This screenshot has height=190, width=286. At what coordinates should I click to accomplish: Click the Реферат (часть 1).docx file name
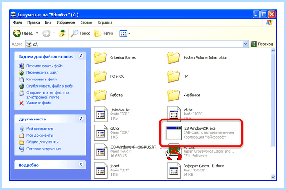pos(204,166)
